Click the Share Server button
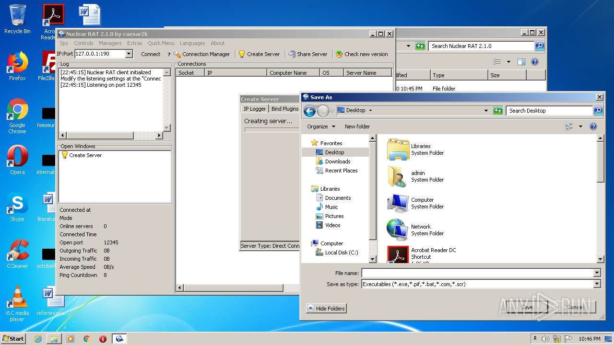Image resolution: width=614 pixels, height=345 pixels. point(307,54)
